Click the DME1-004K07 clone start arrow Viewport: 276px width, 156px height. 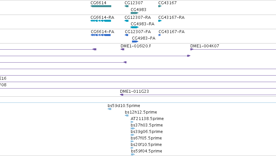(192, 49)
